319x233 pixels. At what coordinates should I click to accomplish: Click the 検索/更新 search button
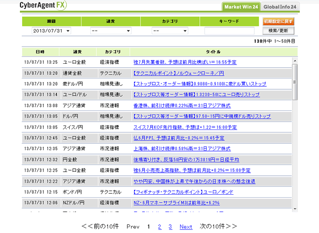point(278,31)
